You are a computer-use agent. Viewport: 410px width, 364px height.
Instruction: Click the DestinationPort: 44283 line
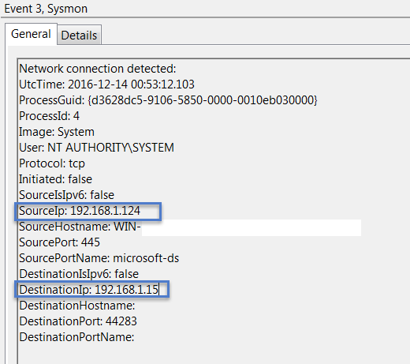(x=78, y=321)
